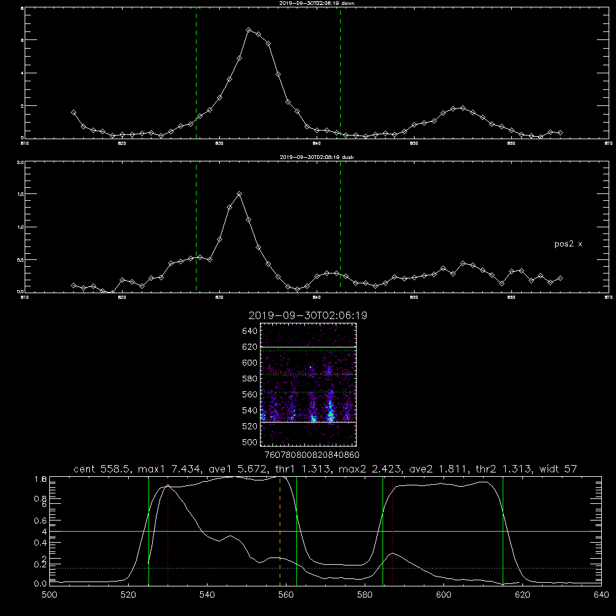Click the "540" label on spectral image y-axis
616x616 pixels.
(250, 410)
